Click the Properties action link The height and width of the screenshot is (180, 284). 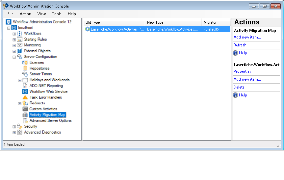click(x=242, y=71)
